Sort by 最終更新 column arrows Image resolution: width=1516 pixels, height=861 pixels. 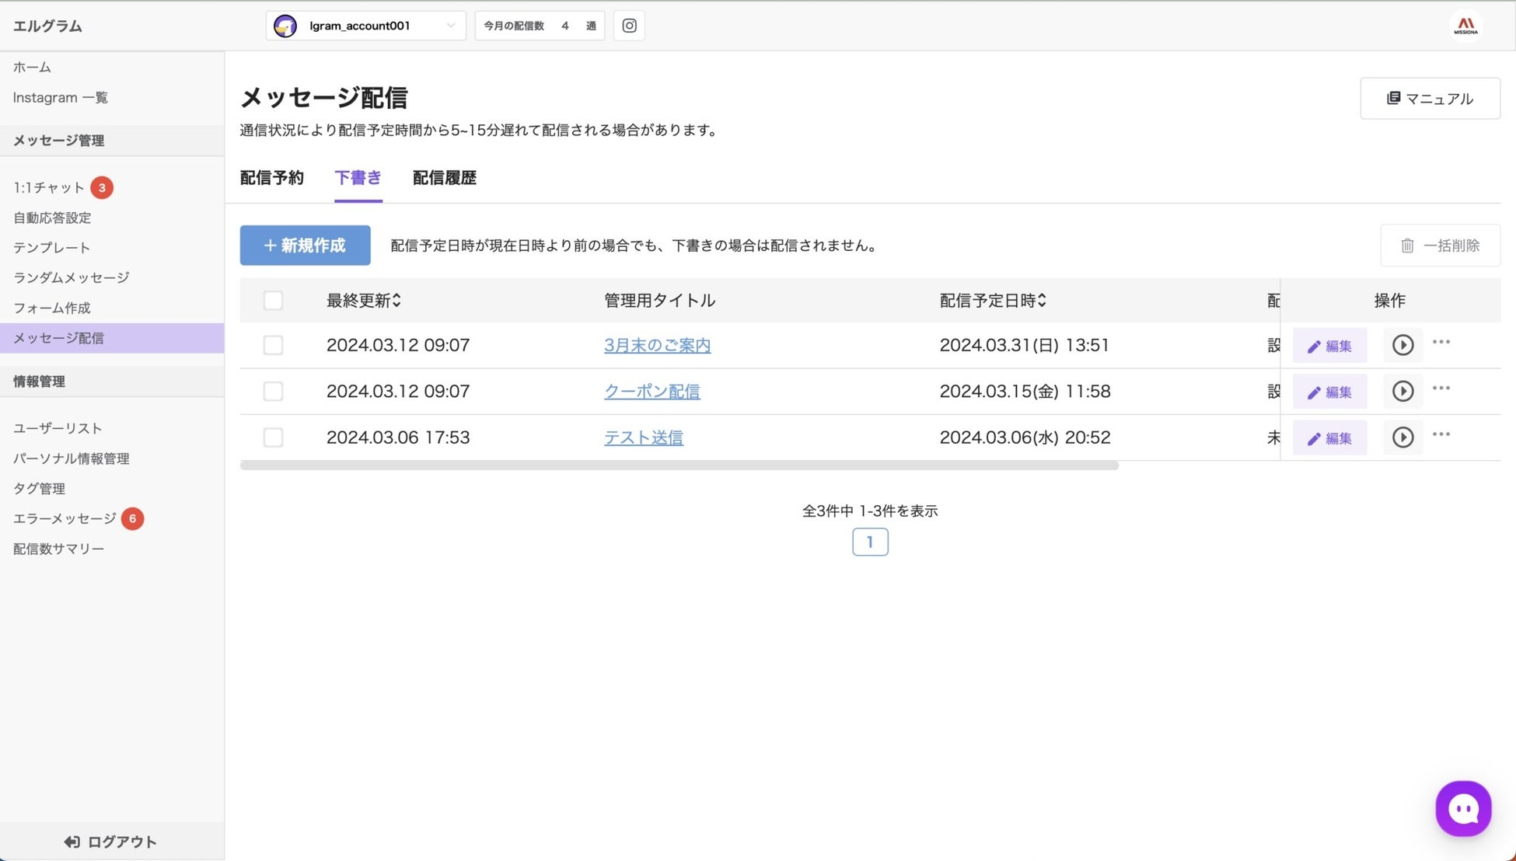click(396, 301)
